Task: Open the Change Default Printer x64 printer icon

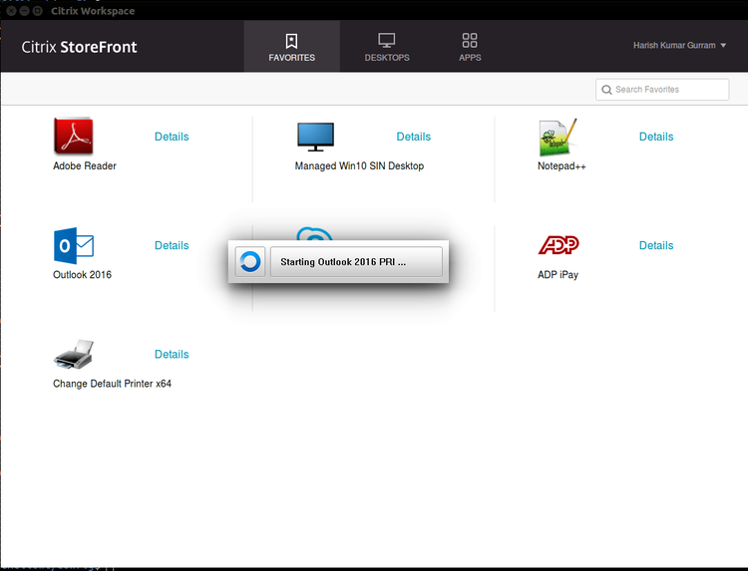Action: tap(74, 355)
